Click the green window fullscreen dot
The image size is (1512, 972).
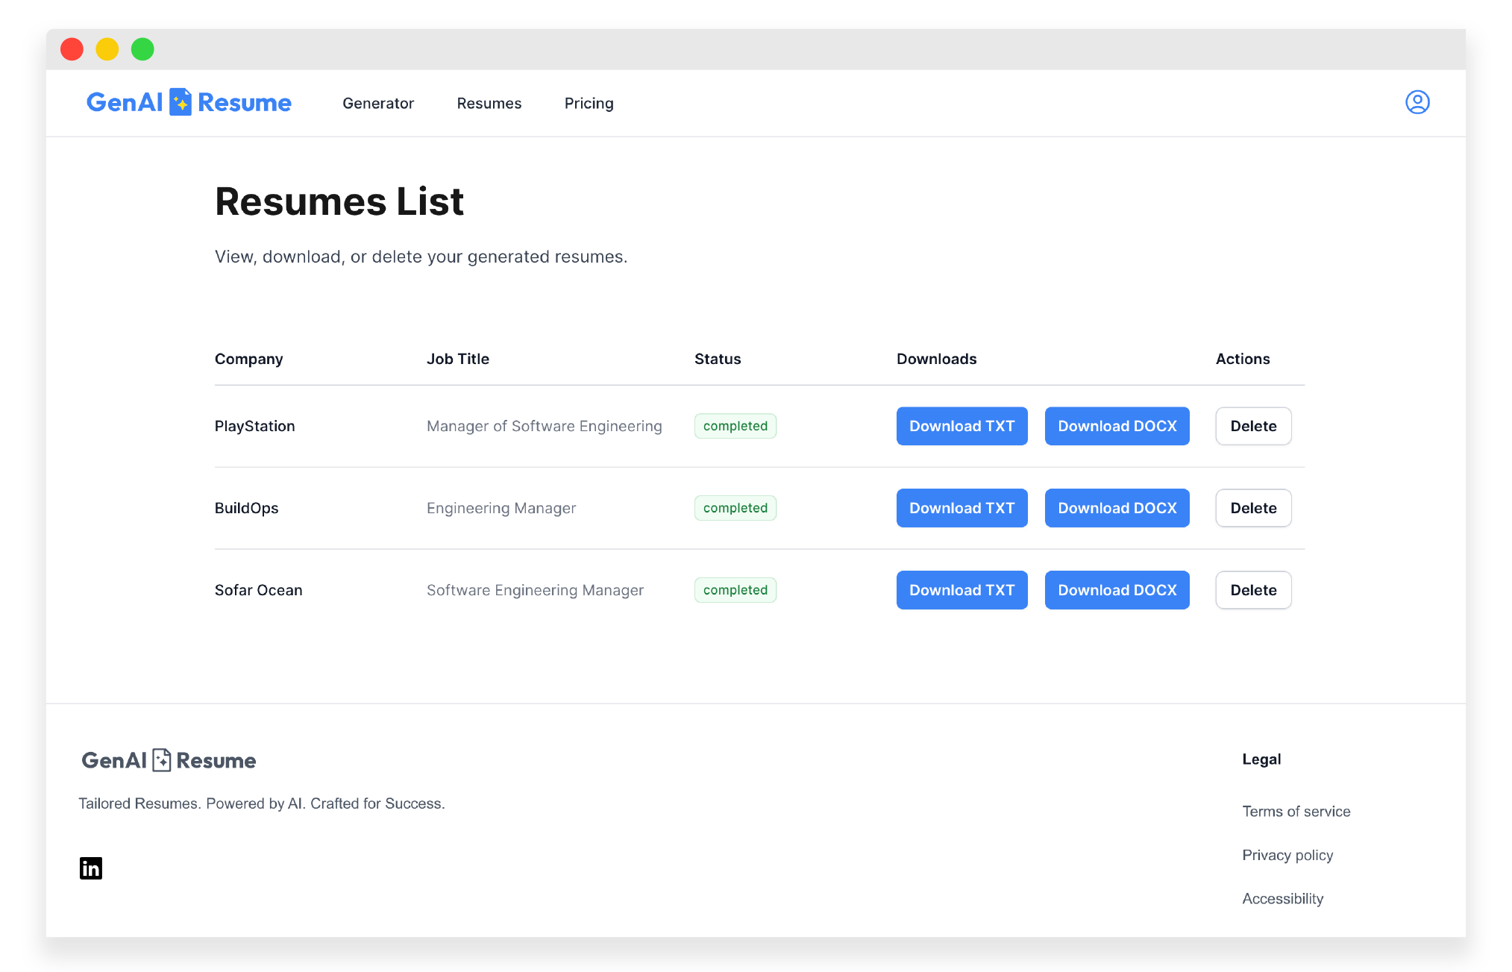pyautogui.click(x=142, y=49)
